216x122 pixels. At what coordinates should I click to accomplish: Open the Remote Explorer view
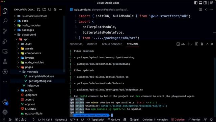pyautogui.click(x=5, y=52)
